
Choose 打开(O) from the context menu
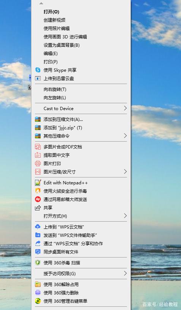pyautogui.click(x=51, y=12)
